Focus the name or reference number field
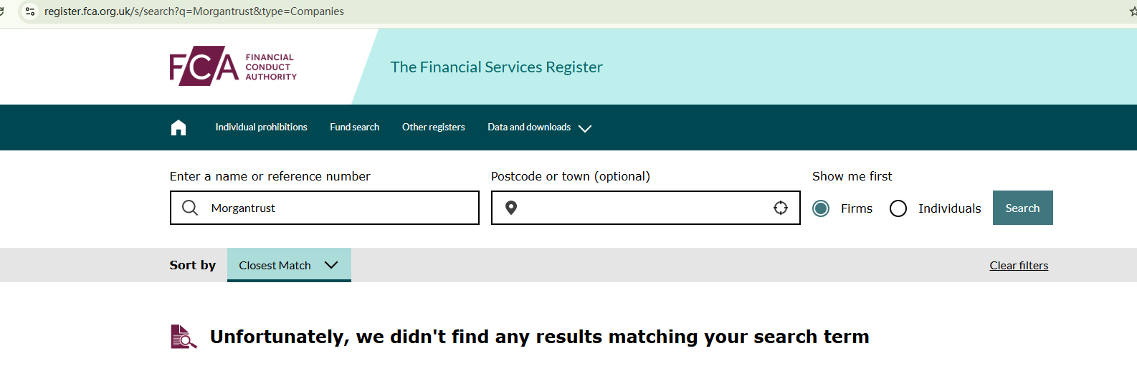Screen dimensions: 1137x366 [x=337, y=208]
